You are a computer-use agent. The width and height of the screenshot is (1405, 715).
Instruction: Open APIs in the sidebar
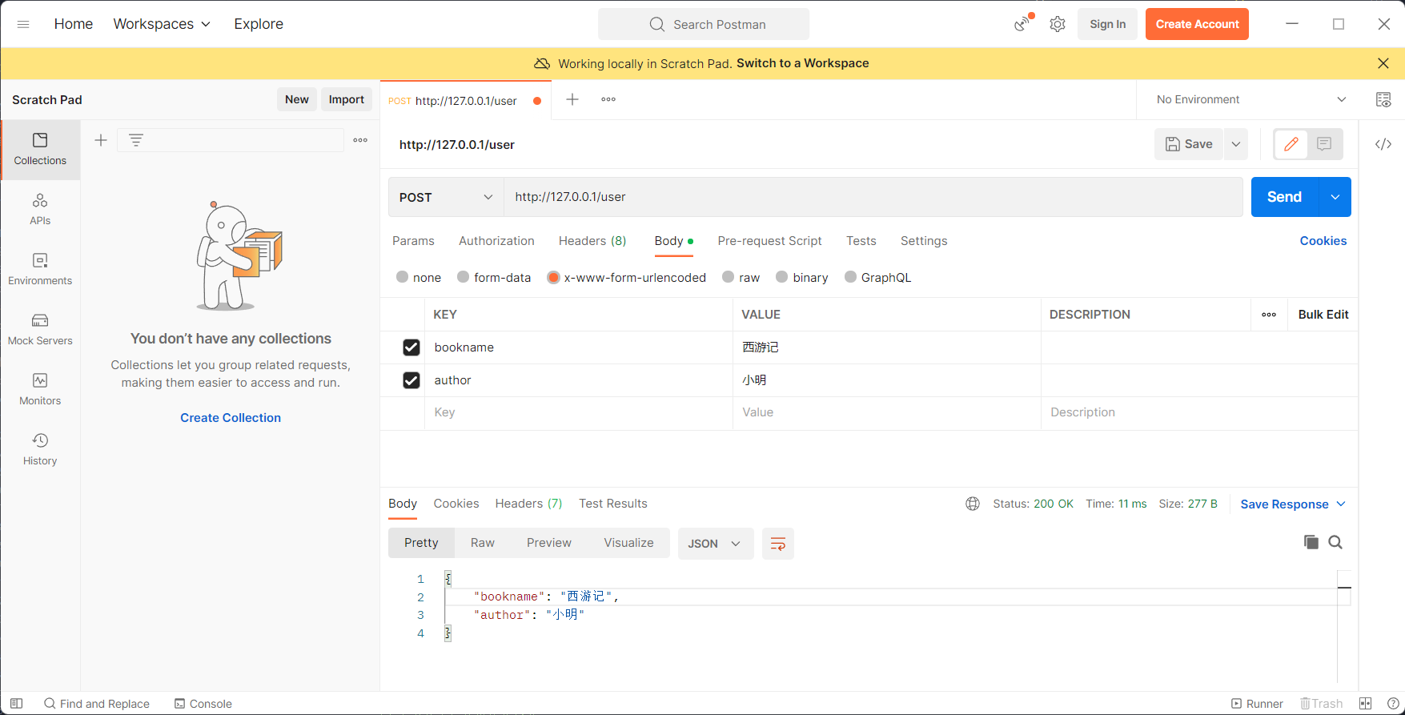[x=40, y=210]
